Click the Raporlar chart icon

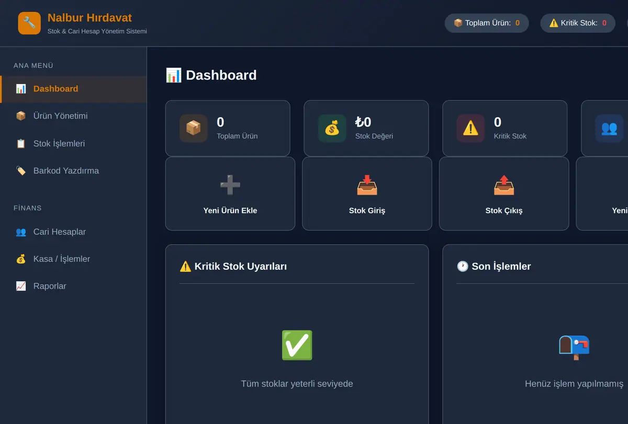pos(21,286)
